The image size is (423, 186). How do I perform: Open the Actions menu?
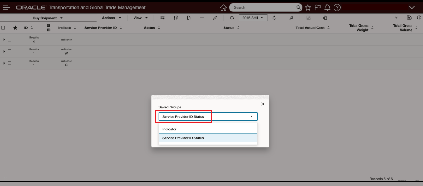coord(111,18)
